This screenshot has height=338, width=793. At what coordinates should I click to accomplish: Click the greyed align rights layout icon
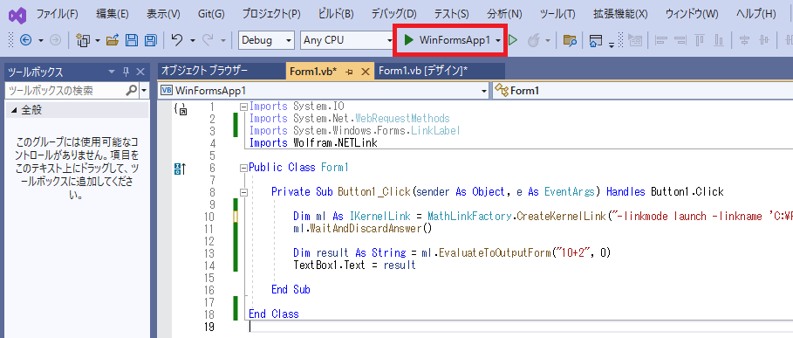(680, 40)
